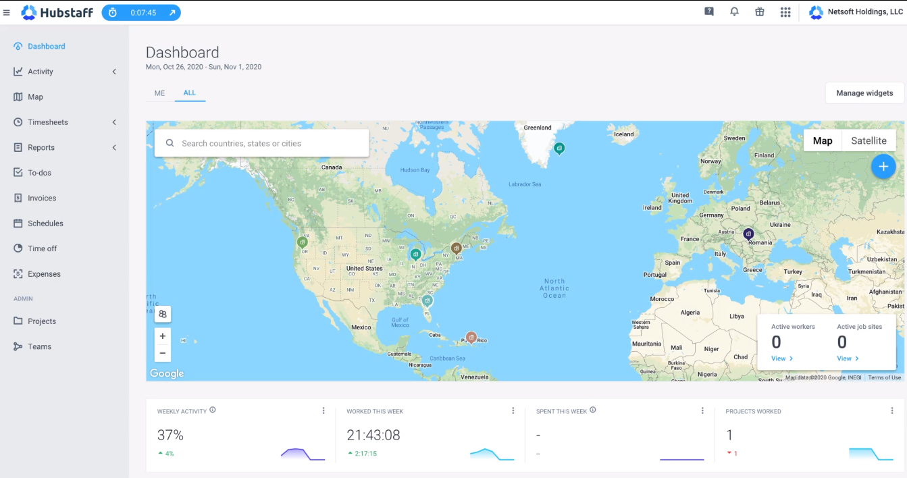This screenshot has height=478, width=907.
Task: Zoom out on the map
Action: 163,353
